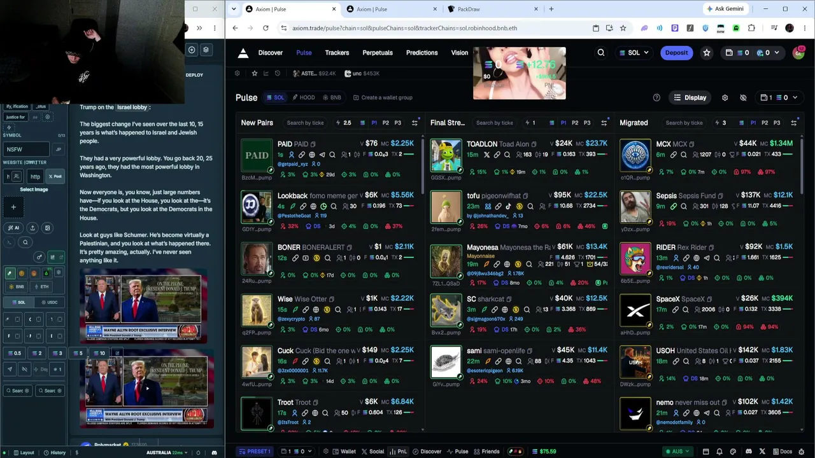Click the NSFW symbol input field

coord(26,149)
